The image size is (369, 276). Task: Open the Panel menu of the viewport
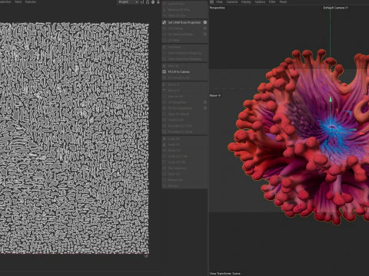tap(283, 2)
